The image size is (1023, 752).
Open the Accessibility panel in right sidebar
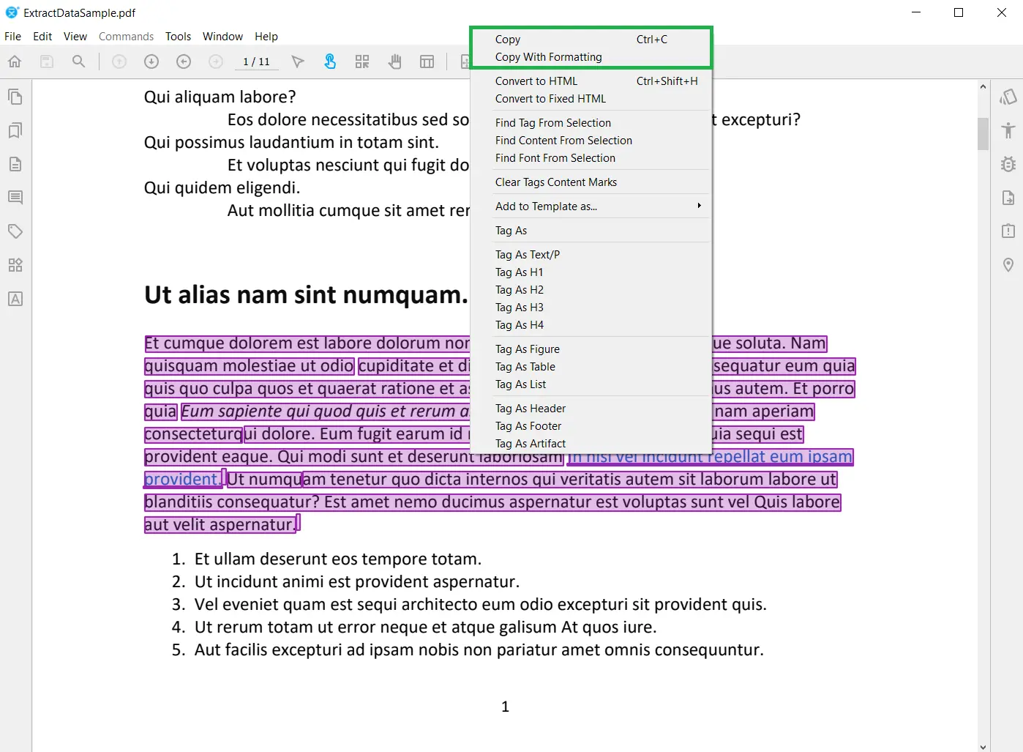(x=1008, y=130)
